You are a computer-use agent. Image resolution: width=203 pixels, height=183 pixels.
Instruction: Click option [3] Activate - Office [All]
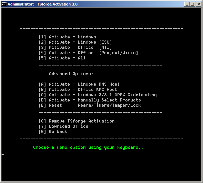point(75,48)
